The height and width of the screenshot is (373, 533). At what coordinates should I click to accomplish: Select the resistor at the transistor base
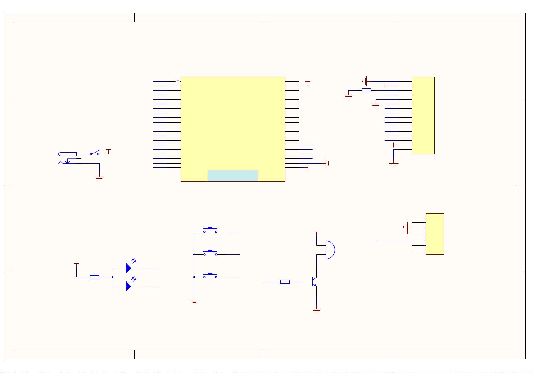coord(285,282)
